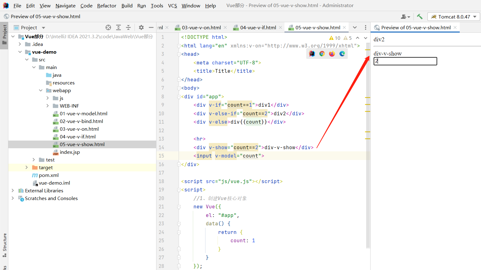Open the VCS menu
This screenshot has width=481, height=270.
(172, 6)
